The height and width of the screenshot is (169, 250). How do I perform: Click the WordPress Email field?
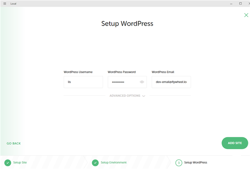171,82
